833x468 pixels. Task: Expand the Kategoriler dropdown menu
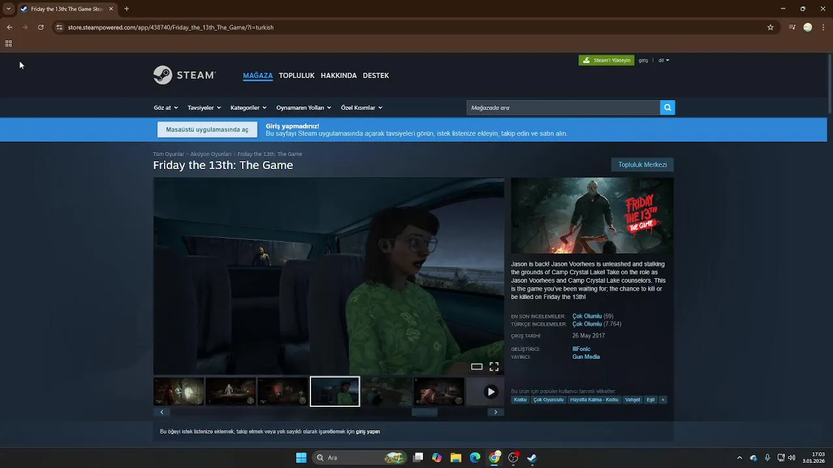249,108
